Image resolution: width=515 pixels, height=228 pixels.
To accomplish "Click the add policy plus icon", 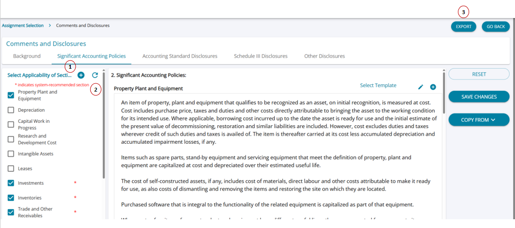I will point(433,87).
